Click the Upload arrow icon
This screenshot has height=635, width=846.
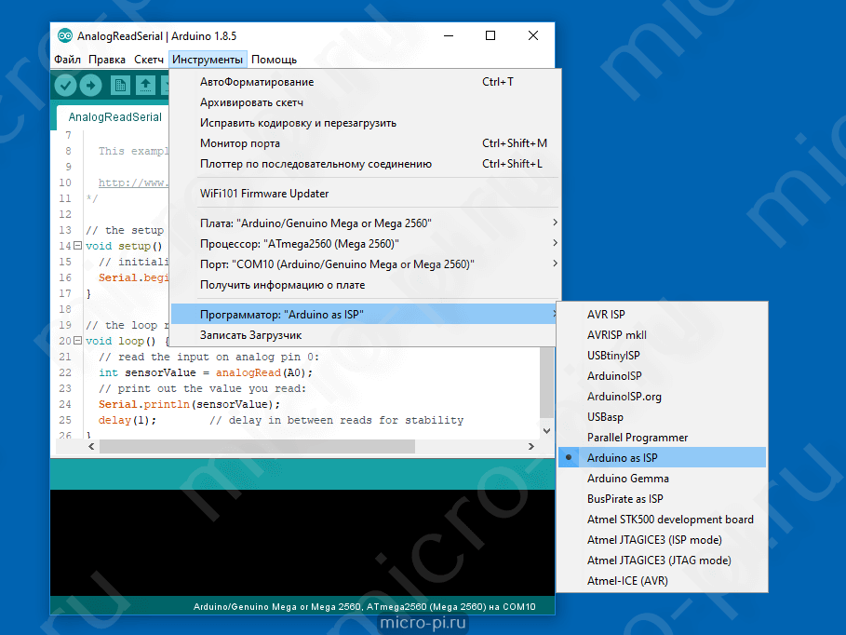click(x=90, y=86)
